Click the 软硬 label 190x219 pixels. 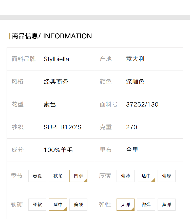coord(17,204)
